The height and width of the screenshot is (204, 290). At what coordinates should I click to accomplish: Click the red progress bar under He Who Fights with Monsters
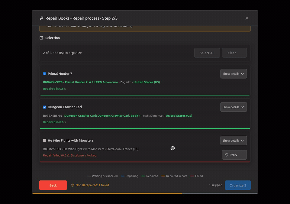click(145, 162)
